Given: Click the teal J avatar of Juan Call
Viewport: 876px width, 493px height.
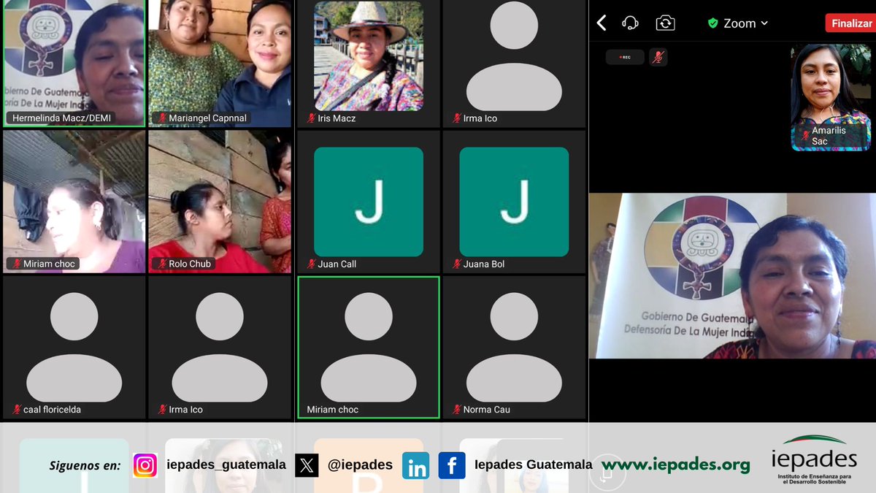Looking at the screenshot, I should pyautogui.click(x=369, y=202).
